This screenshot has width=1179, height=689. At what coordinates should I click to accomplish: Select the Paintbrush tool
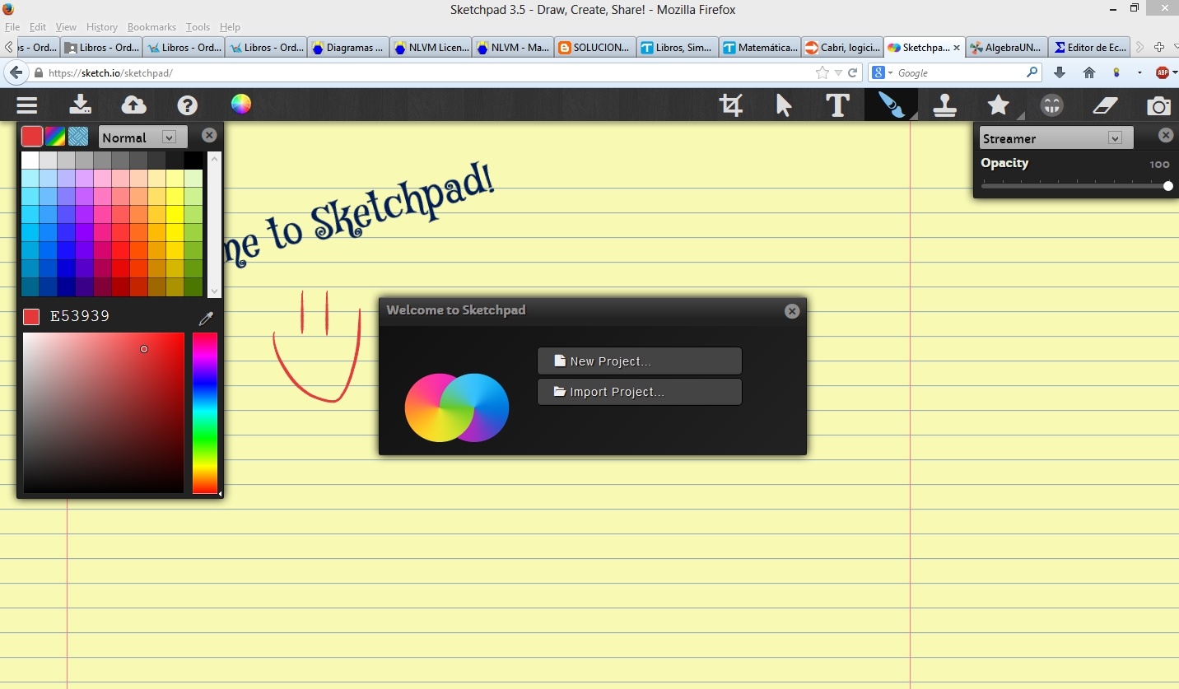[892, 105]
